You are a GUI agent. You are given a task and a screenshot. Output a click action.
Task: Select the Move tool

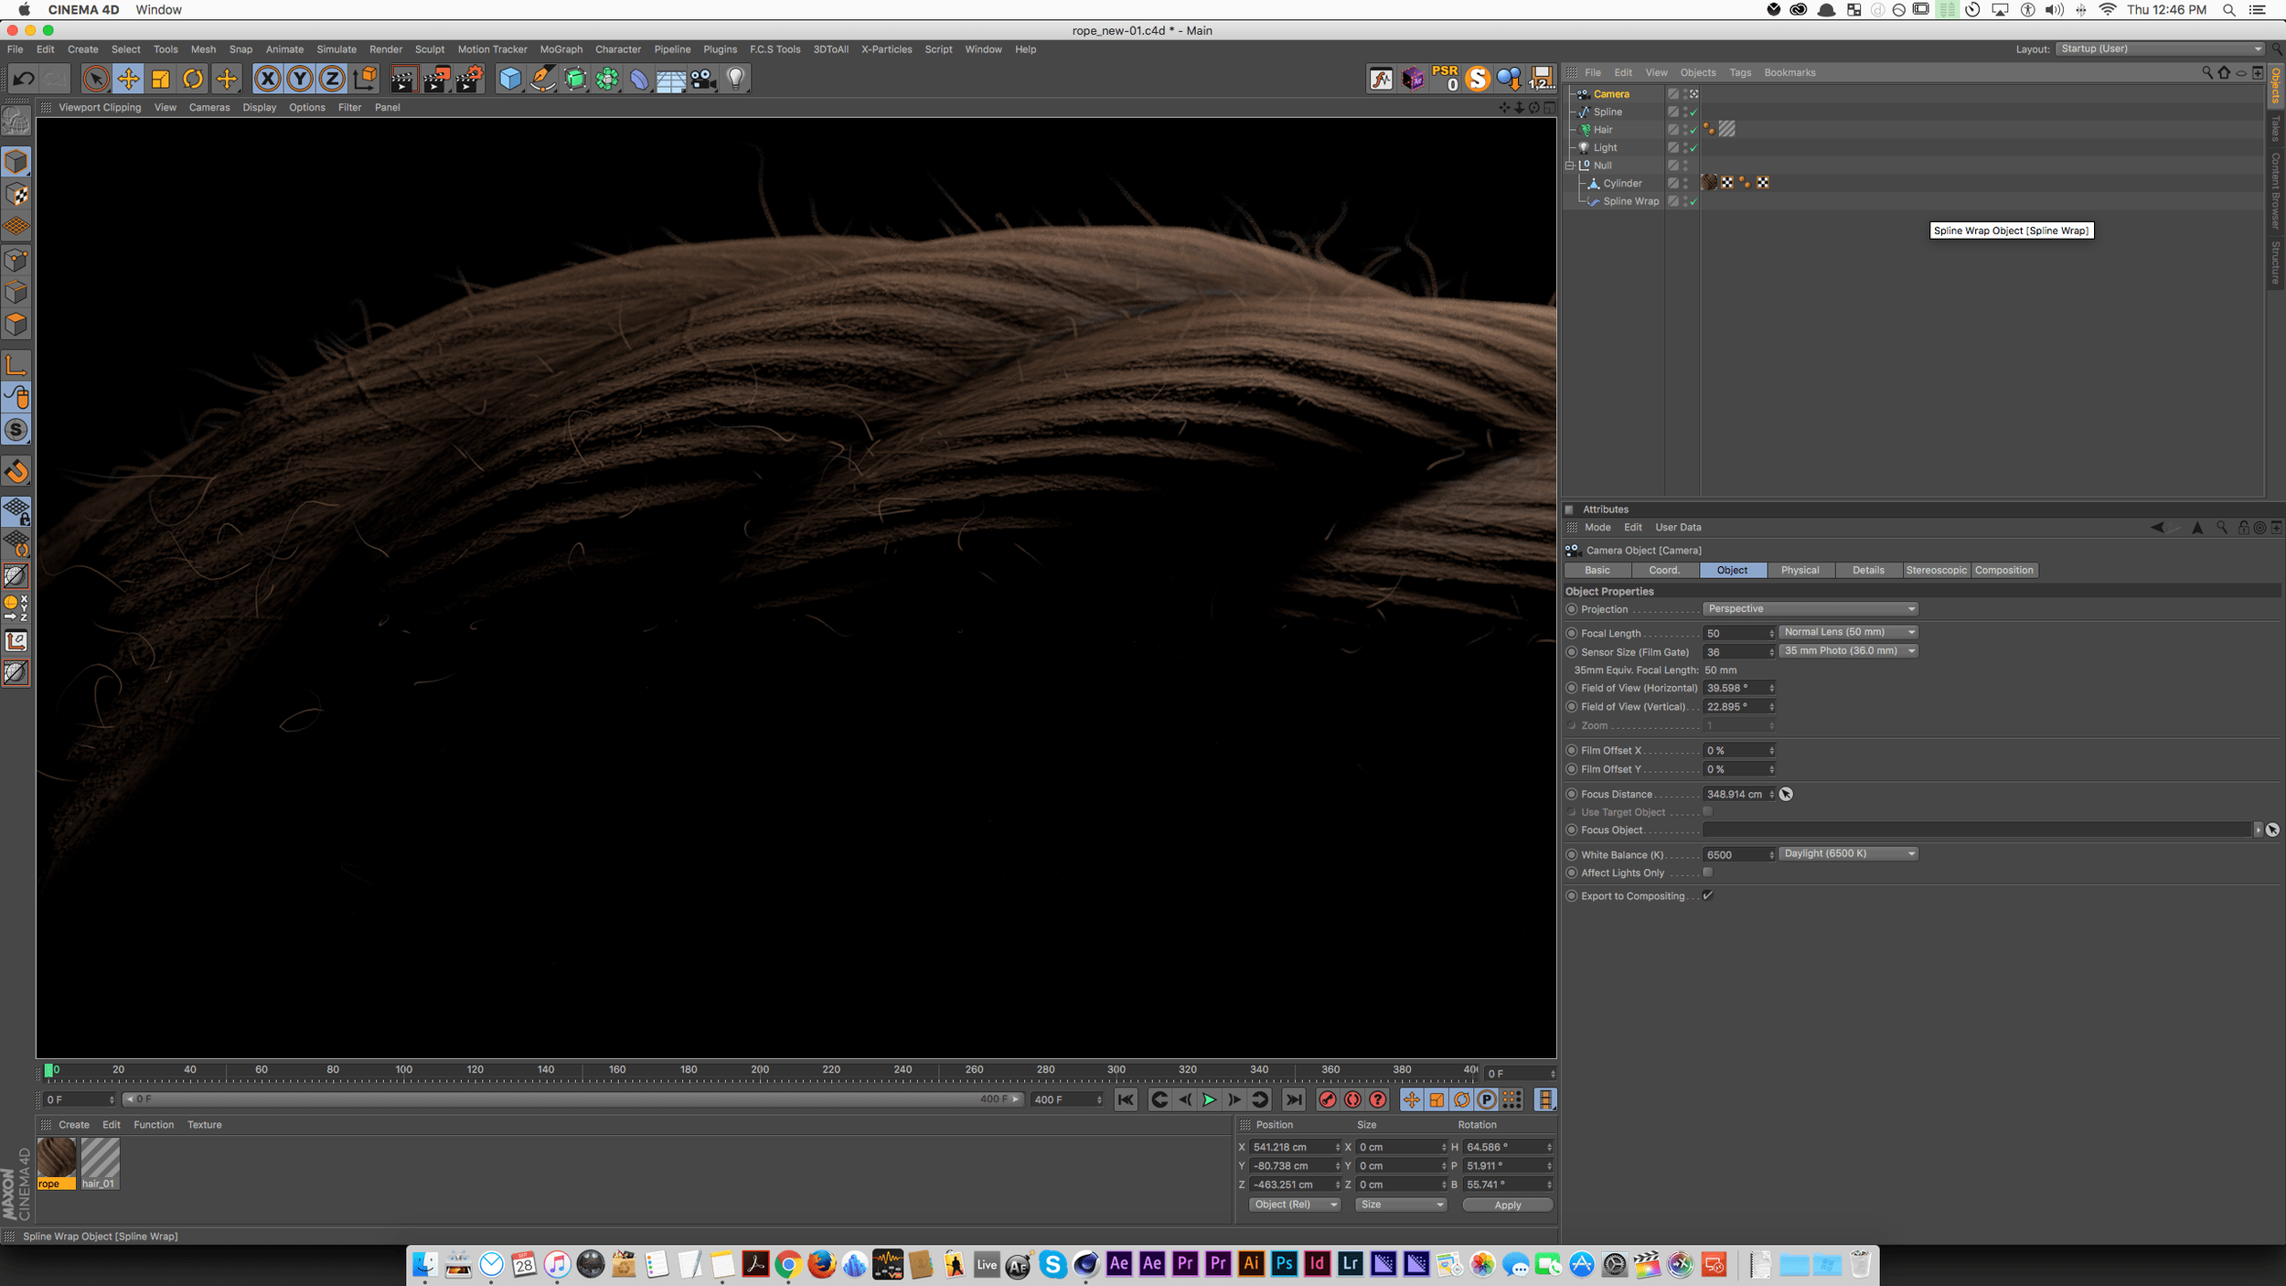[x=128, y=80]
